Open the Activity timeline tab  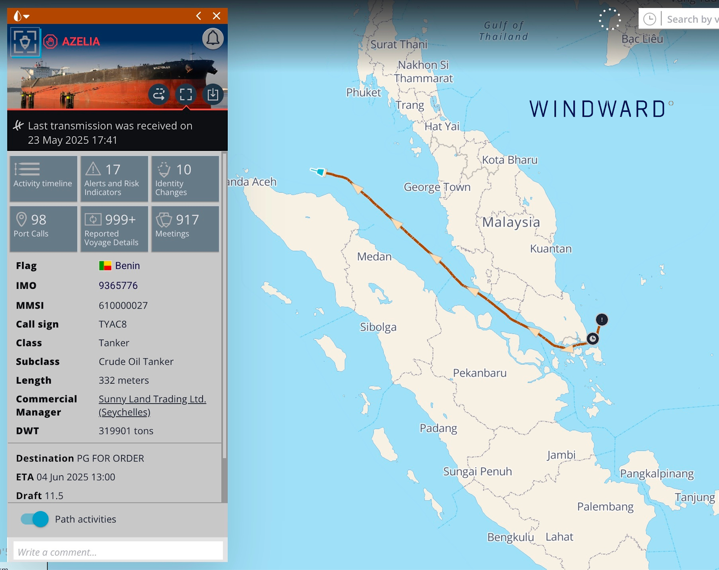click(x=43, y=179)
